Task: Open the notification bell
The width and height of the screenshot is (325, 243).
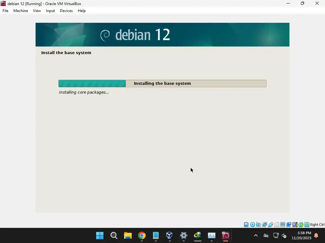Action: coord(316,235)
